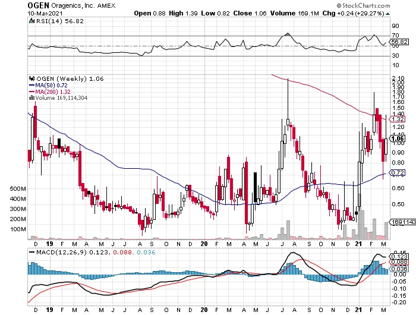Image resolution: width=416 pixels, height=315 pixels.
Task: Click the RSI mountain icon beside RSI(14)
Action: [x=31, y=21]
